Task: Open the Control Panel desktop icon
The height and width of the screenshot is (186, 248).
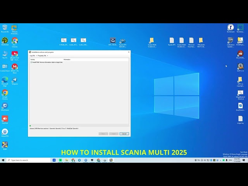Action: [x=5, y=68]
